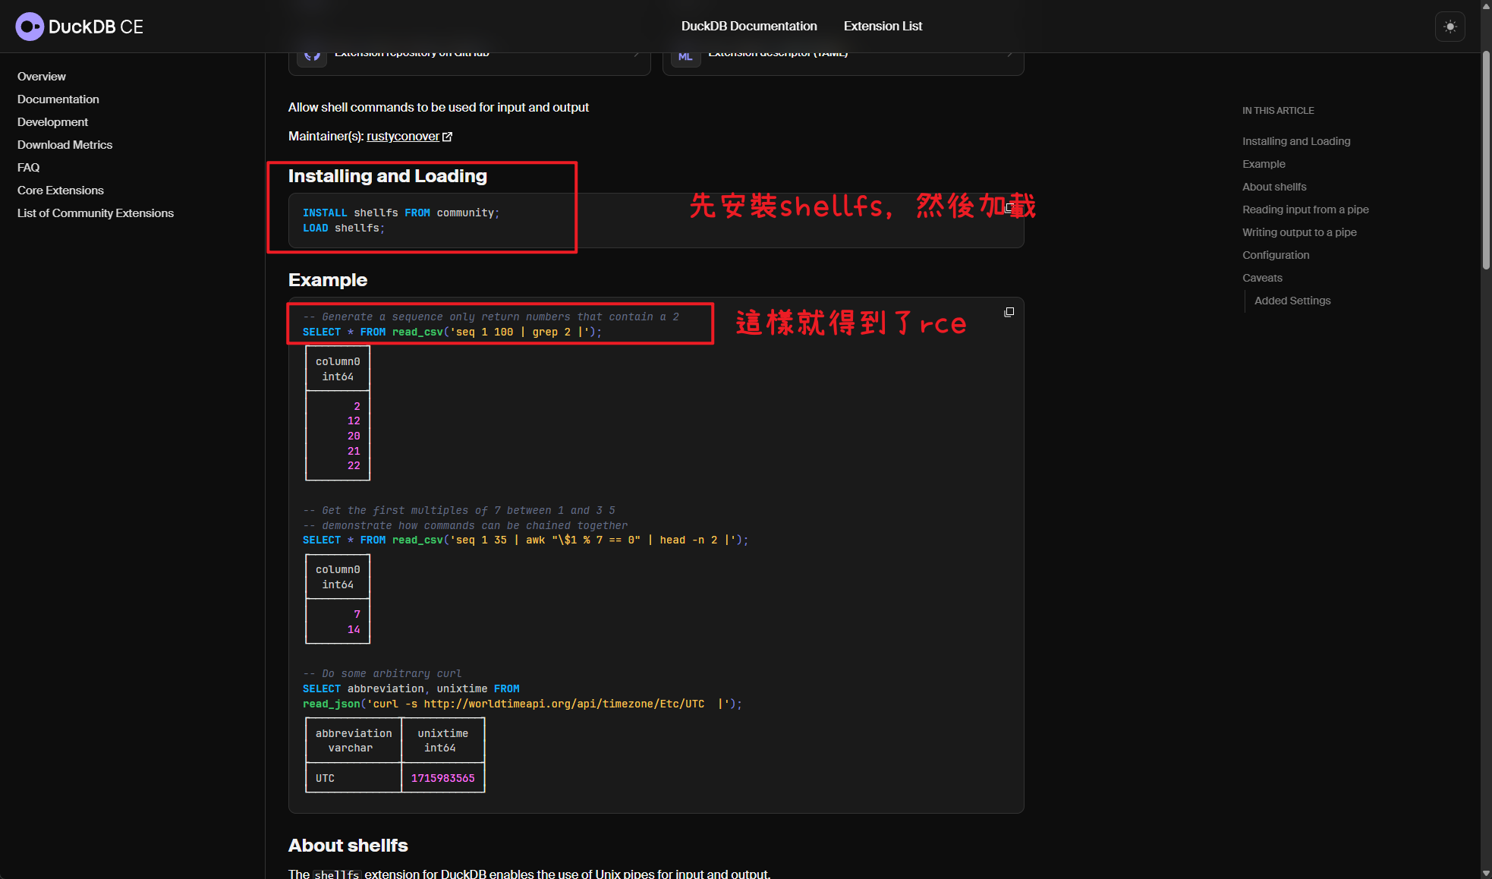Click the vertical page scrollbar thumb
The image size is (1492, 879).
point(1486,159)
